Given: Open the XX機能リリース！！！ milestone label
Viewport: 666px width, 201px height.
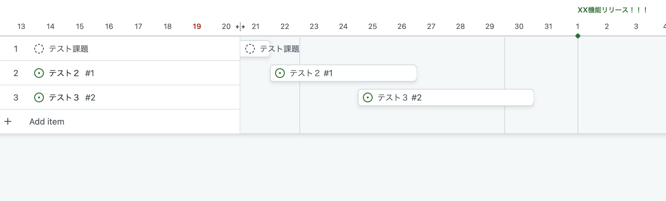Looking at the screenshot, I should click(612, 10).
